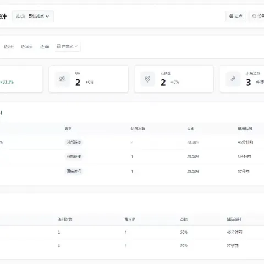Click the 50.00% share cell

[193, 142]
